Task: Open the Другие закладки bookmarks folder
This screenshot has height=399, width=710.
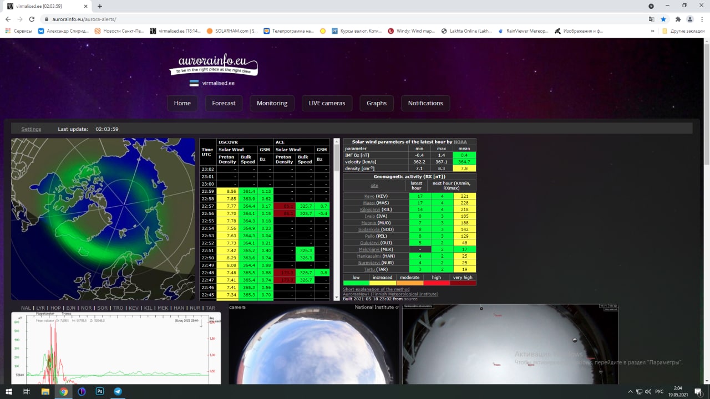Action: (x=683, y=31)
